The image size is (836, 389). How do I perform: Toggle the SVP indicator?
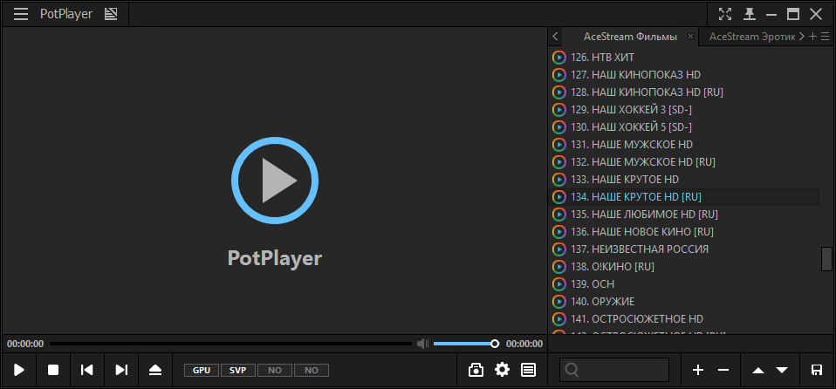pyautogui.click(x=237, y=371)
